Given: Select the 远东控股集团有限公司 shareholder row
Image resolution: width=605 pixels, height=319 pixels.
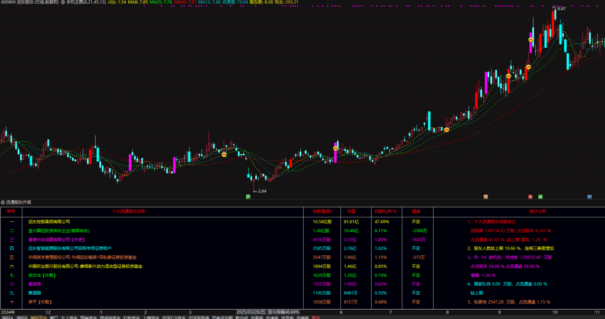Looking at the screenshot, I should pos(49,222).
